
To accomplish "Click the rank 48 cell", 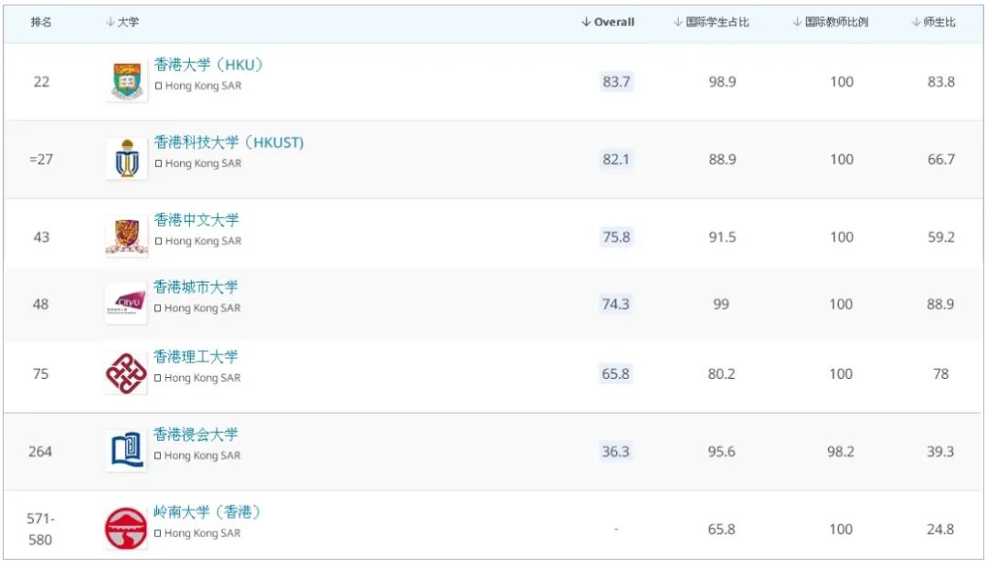I will (41, 304).
